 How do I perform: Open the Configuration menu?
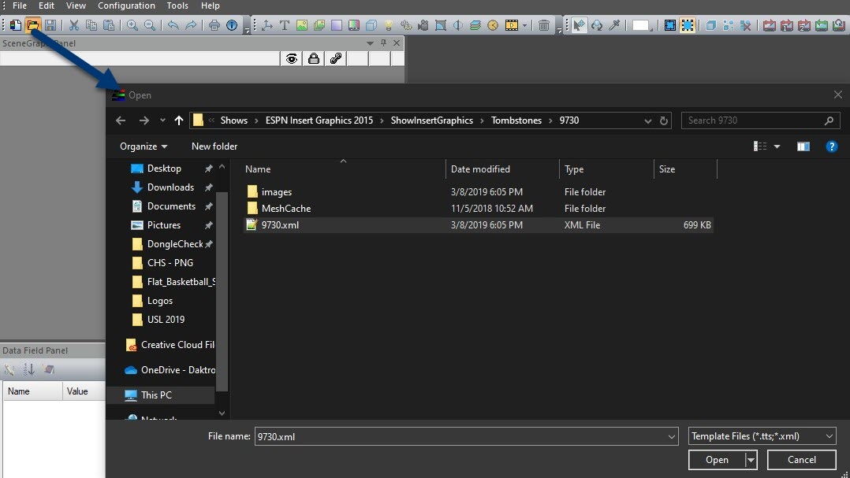[126, 6]
